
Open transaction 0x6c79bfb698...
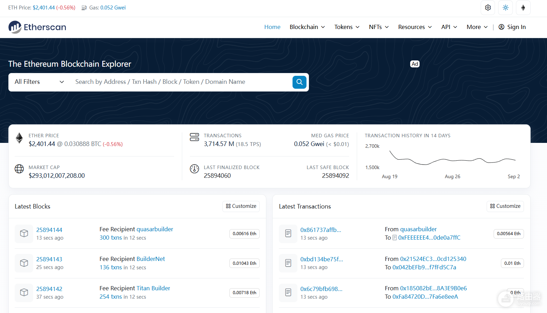coord(321,289)
